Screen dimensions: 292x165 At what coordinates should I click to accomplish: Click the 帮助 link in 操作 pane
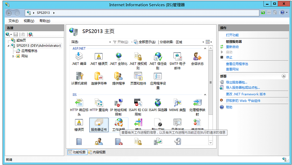coord(229,107)
